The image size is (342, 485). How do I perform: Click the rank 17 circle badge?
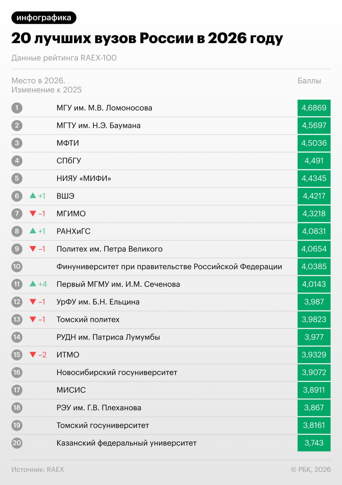[17, 390]
